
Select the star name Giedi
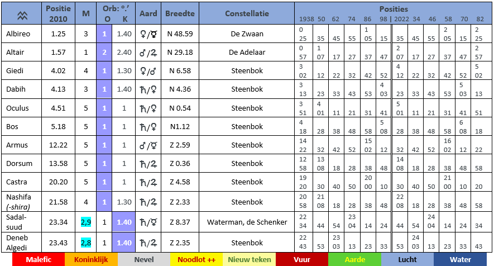(x=15, y=70)
